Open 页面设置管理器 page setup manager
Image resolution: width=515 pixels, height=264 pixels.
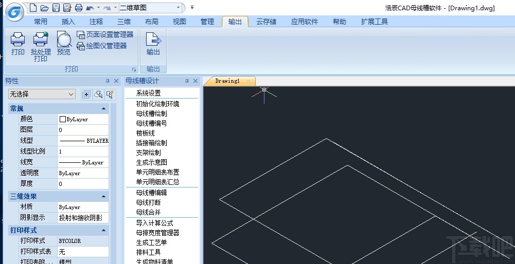[x=105, y=35]
